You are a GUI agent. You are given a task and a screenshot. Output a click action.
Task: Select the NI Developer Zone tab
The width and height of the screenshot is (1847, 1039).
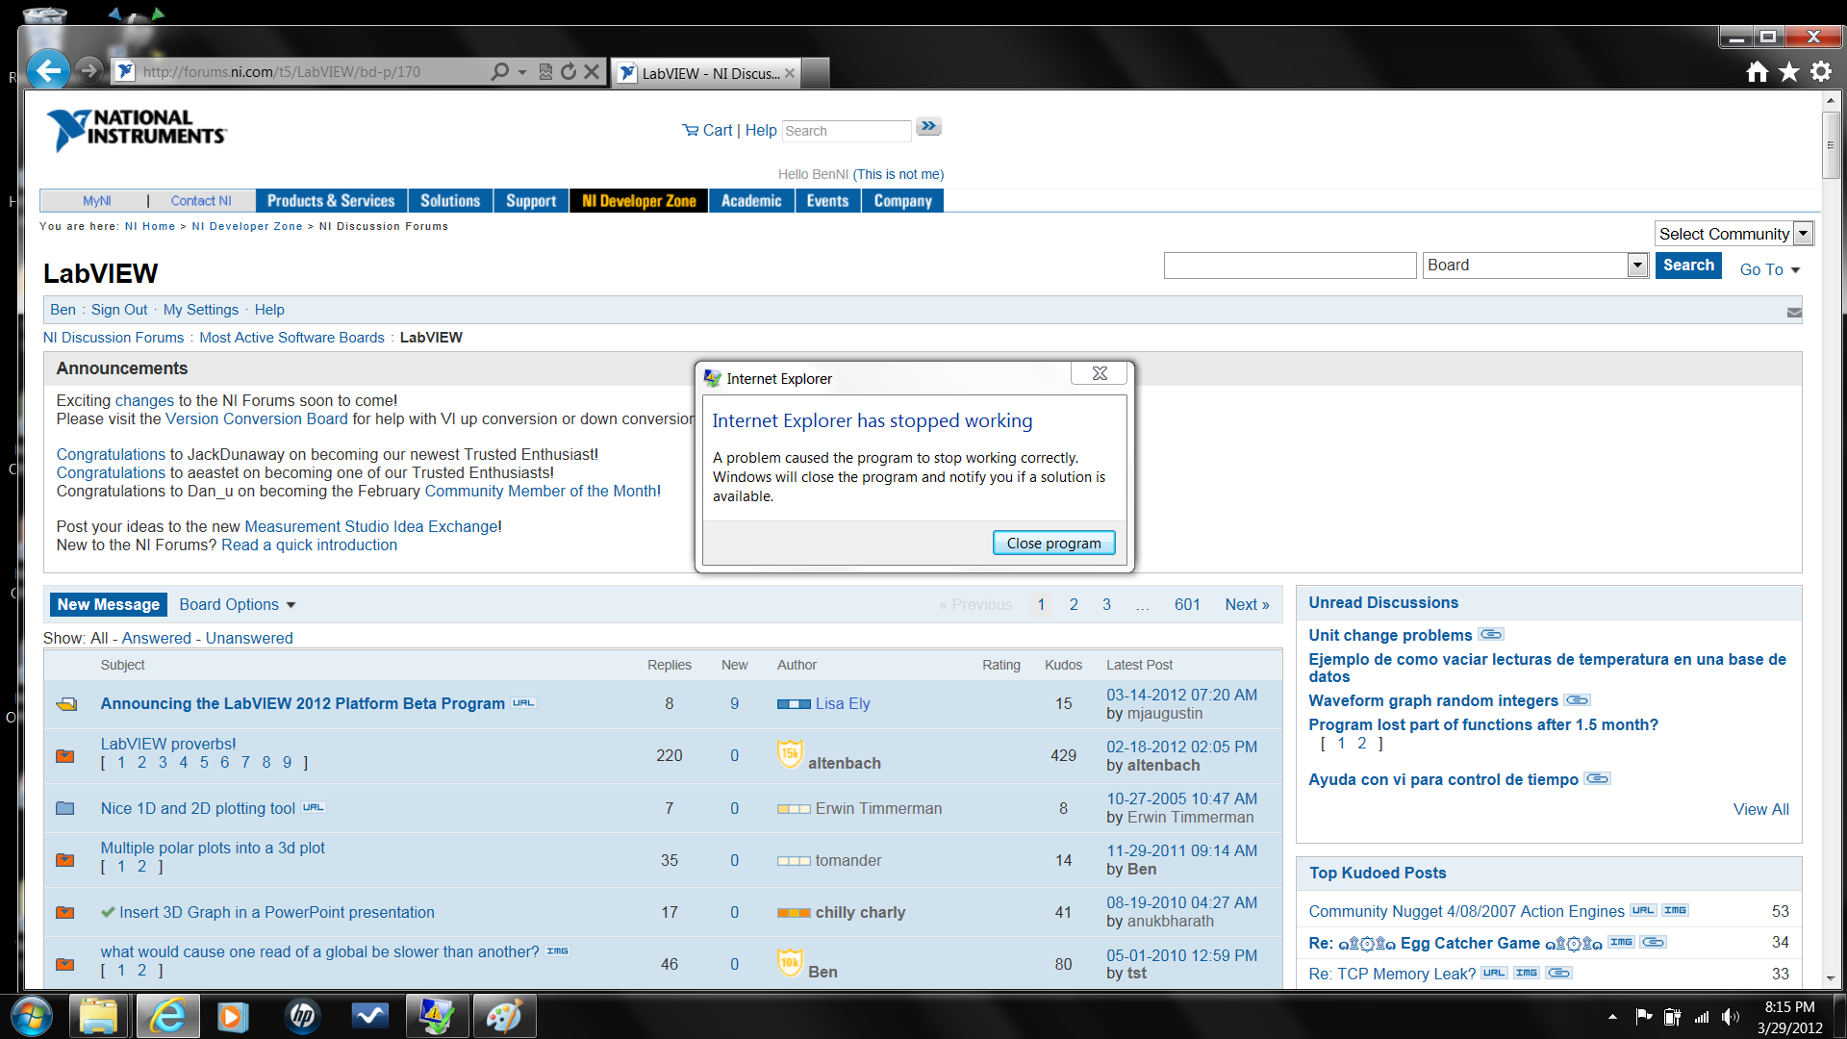[639, 201]
